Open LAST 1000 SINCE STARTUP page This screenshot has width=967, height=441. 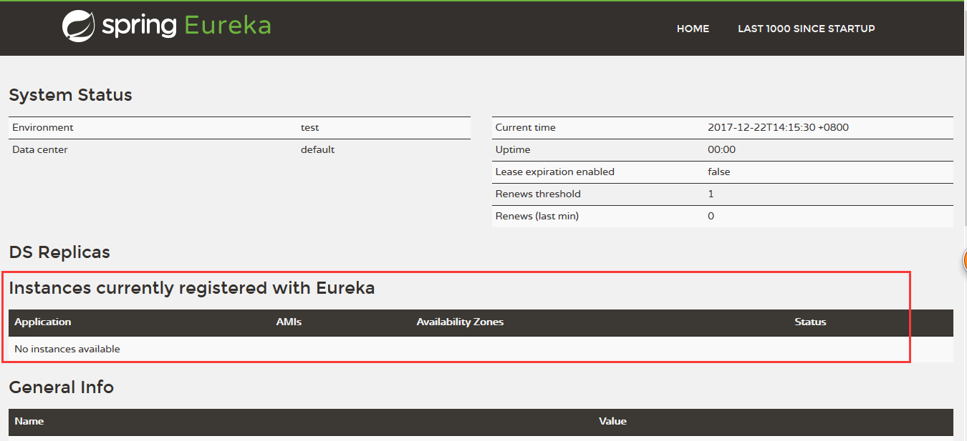point(806,29)
